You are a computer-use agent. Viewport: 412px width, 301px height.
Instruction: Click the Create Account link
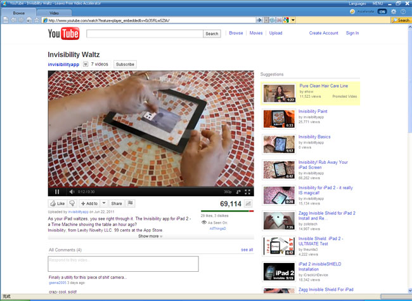click(323, 33)
